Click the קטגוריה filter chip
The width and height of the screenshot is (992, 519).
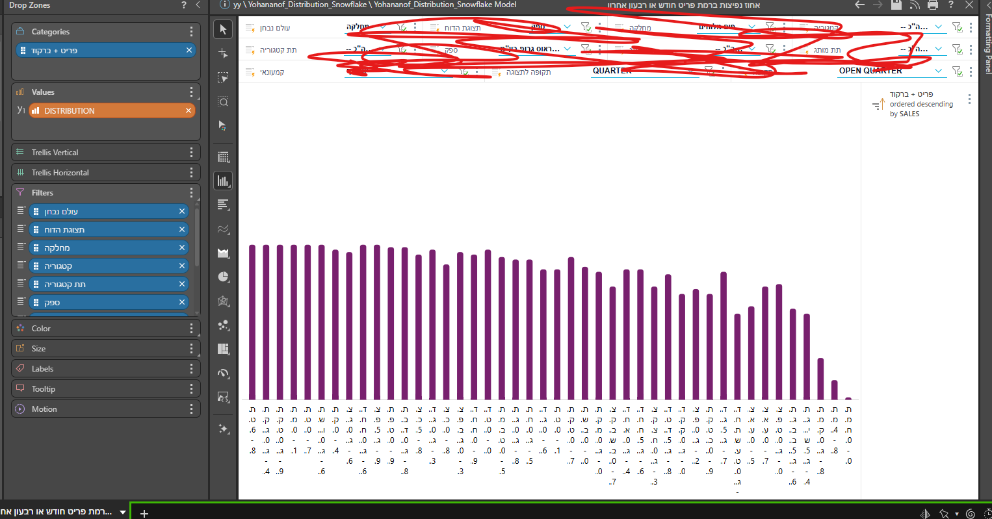click(109, 266)
